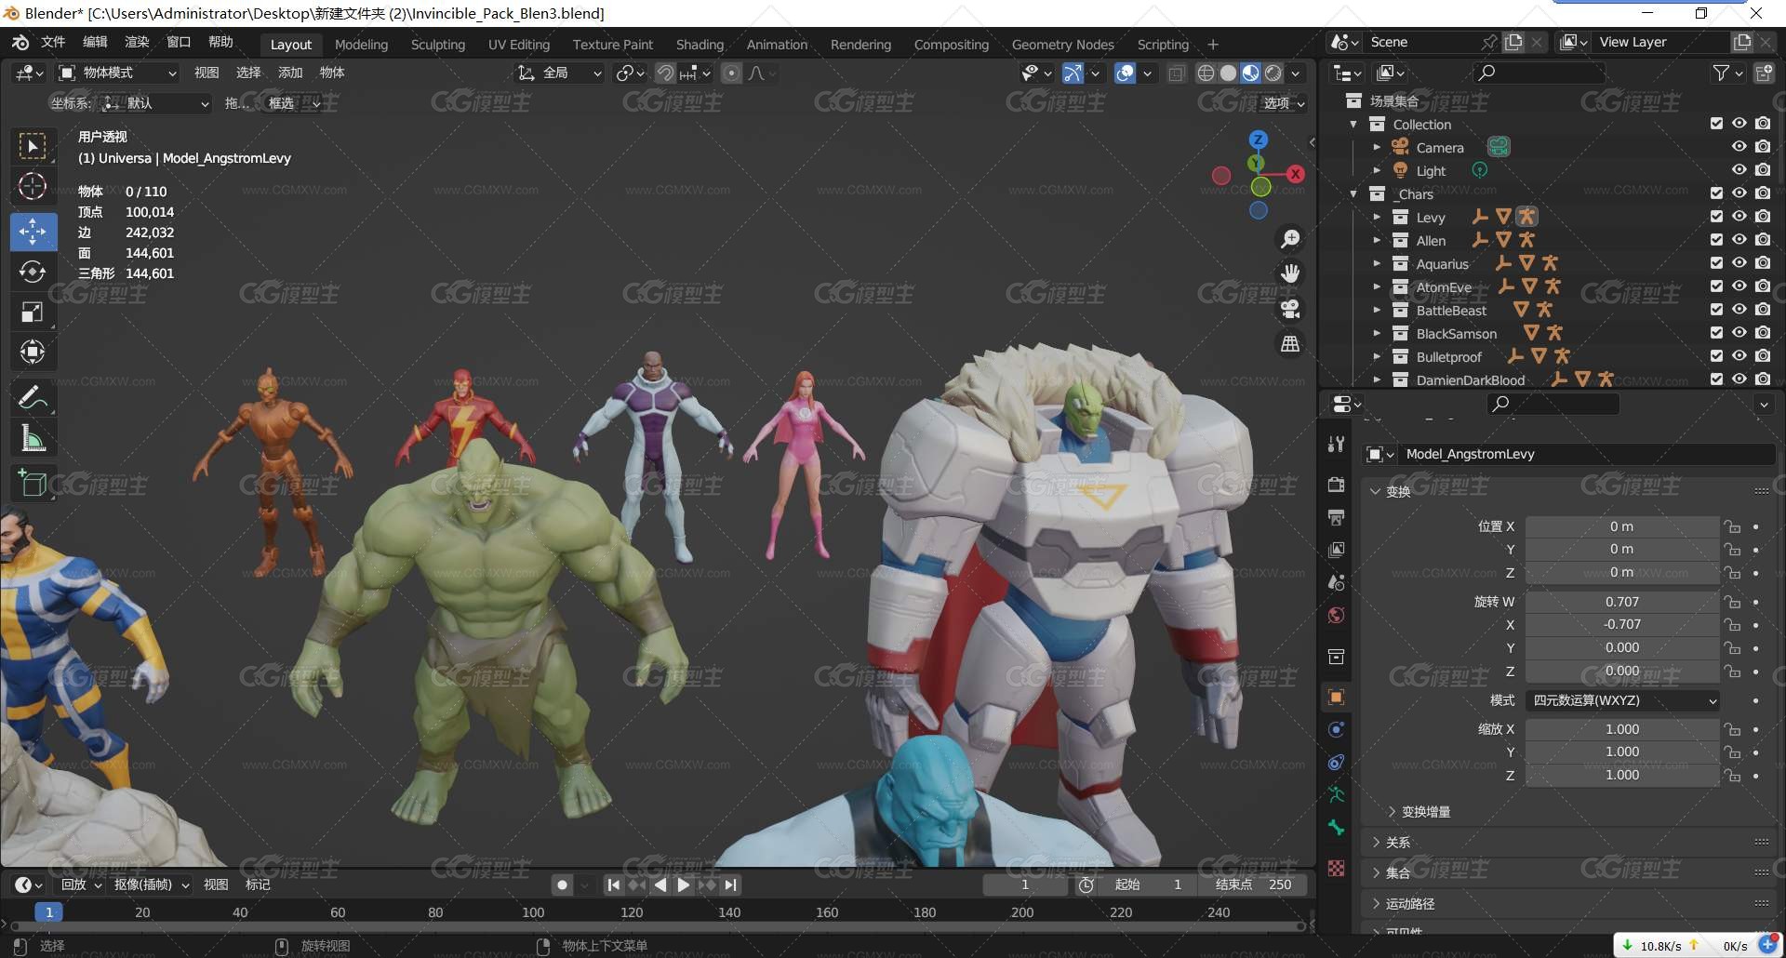
Task: Open the UV Editing workspace tab
Action: pyautogui.click(x=519, y=45)
